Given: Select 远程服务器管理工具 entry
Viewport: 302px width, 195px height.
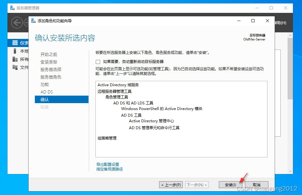Looking at the screenshot, I should click(x=114, y=91).
